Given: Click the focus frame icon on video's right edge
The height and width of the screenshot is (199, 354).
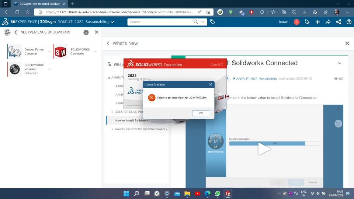Looking at the screenshot, I should click(x=338, y=124).
